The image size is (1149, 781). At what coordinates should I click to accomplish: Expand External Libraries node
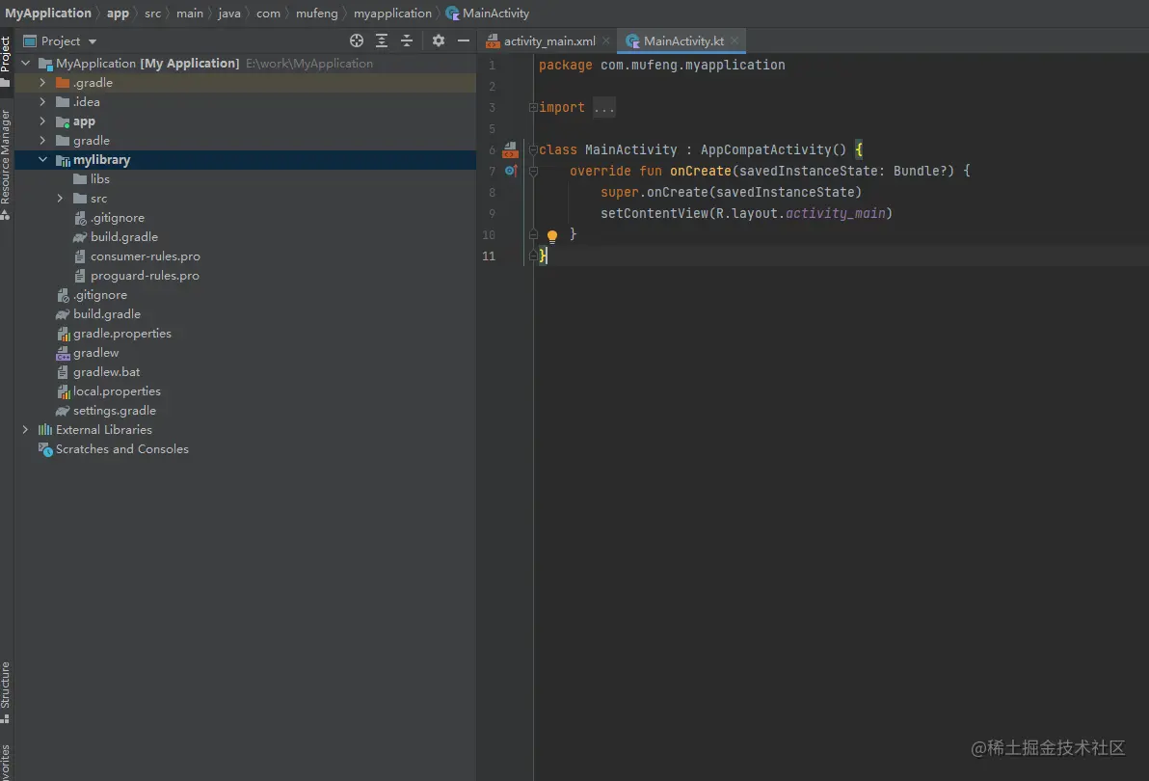(x=26, y=430)
